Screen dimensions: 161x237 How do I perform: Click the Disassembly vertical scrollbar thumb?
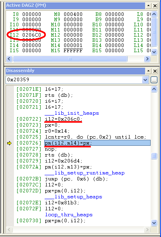click(x=154, y=156)
